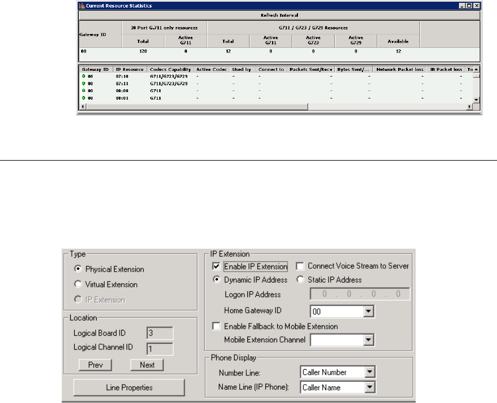Click the green status icon for resource 08:01
The width and height of the screenshot is (497, 403).
(83, 98)
